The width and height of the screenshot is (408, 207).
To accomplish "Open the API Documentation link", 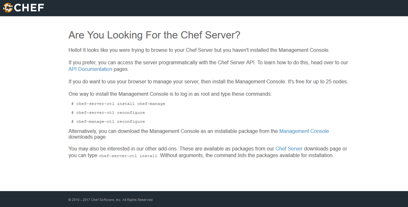I will click(x=90, y=69).
